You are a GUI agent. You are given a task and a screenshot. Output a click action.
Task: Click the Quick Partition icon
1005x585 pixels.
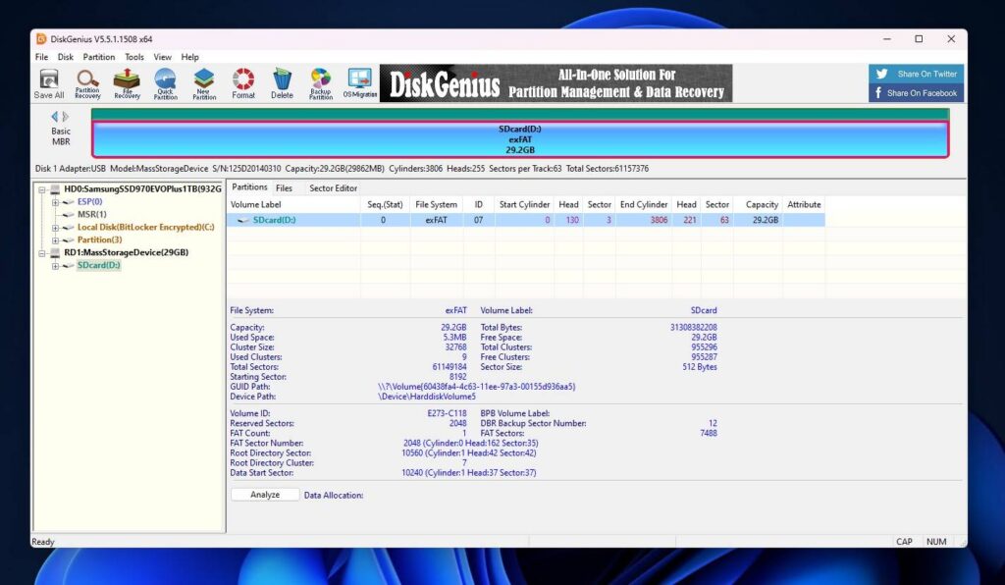[x=165, y=83]
